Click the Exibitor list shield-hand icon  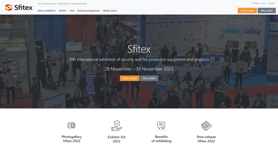(x=116, y=126)
